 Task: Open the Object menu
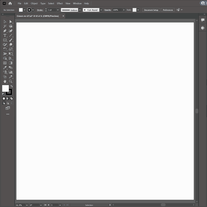click(x=34, y=3)
